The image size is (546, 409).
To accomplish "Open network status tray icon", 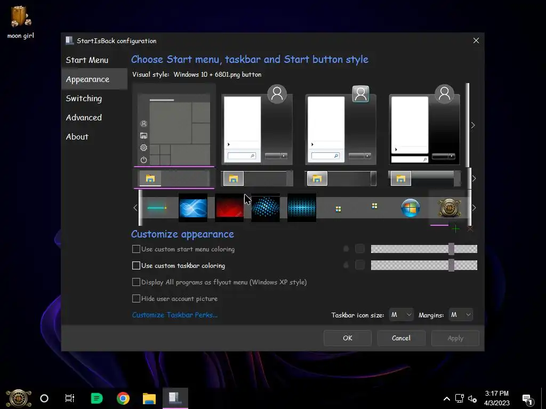I will coord(460,398).
